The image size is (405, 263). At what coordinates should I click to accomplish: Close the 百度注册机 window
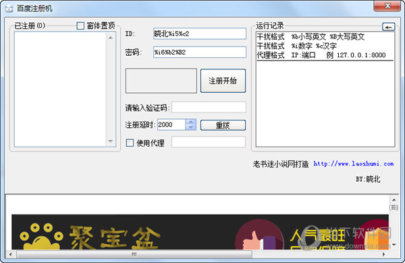(x=387, y=5)
